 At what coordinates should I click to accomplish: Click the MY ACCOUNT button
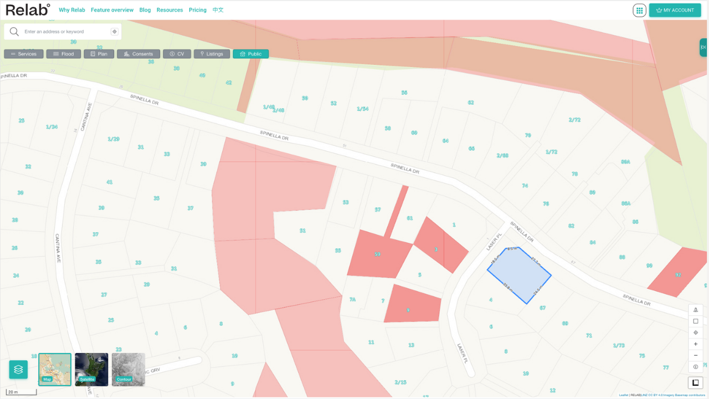pos(675,10)
